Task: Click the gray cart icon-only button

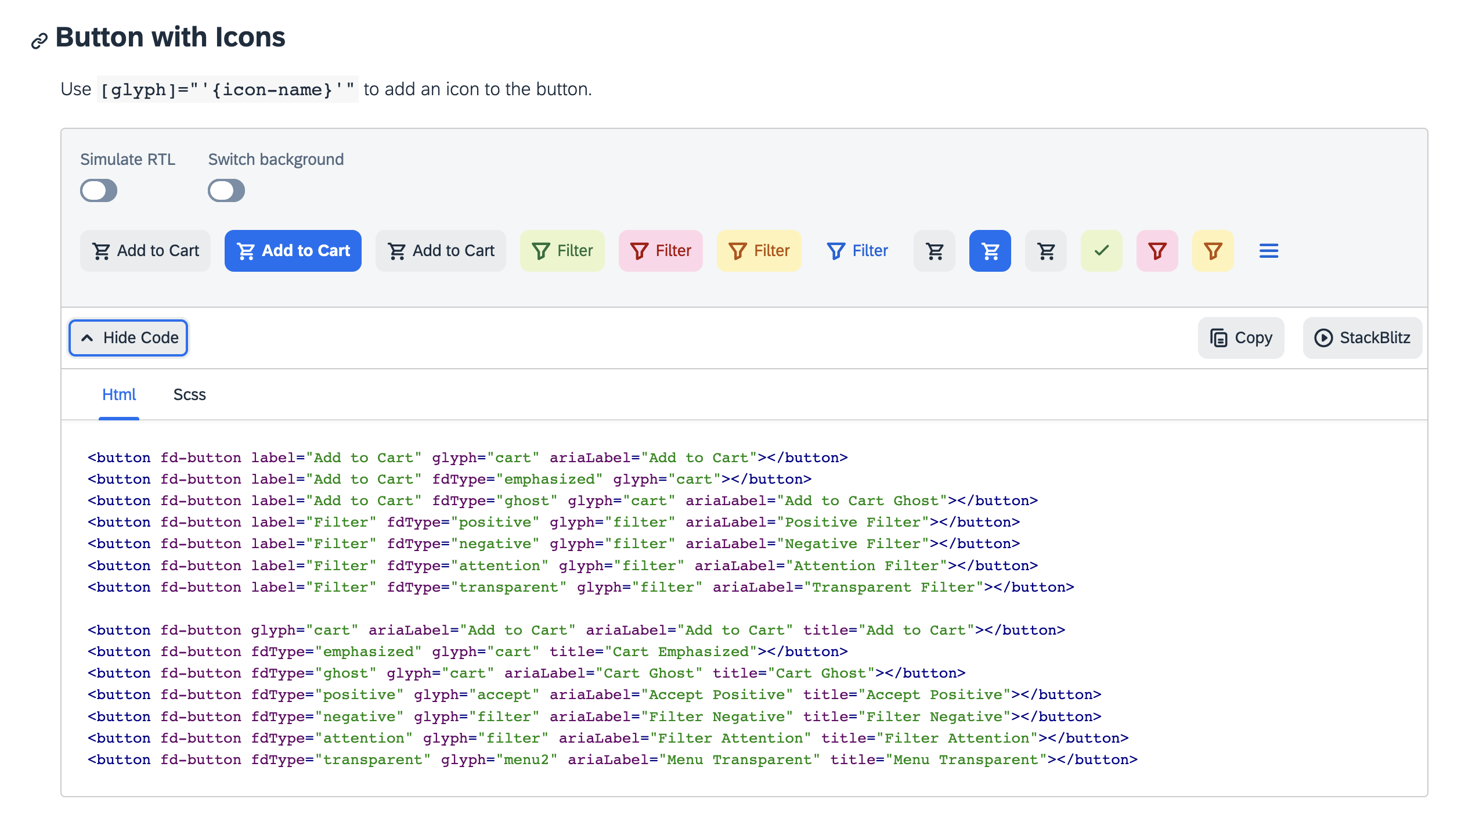Action: coord(934,250)
